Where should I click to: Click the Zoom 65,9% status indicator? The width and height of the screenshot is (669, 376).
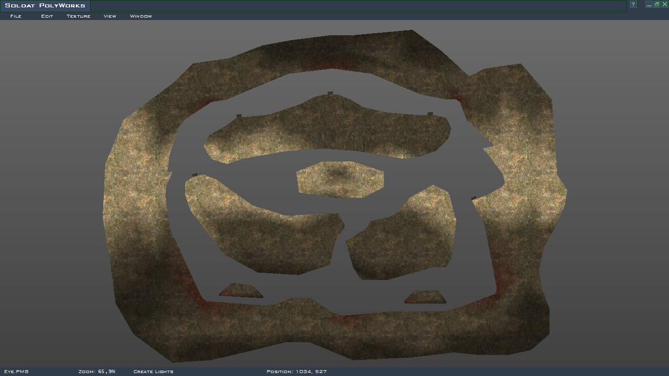click(x=96, y=372)
